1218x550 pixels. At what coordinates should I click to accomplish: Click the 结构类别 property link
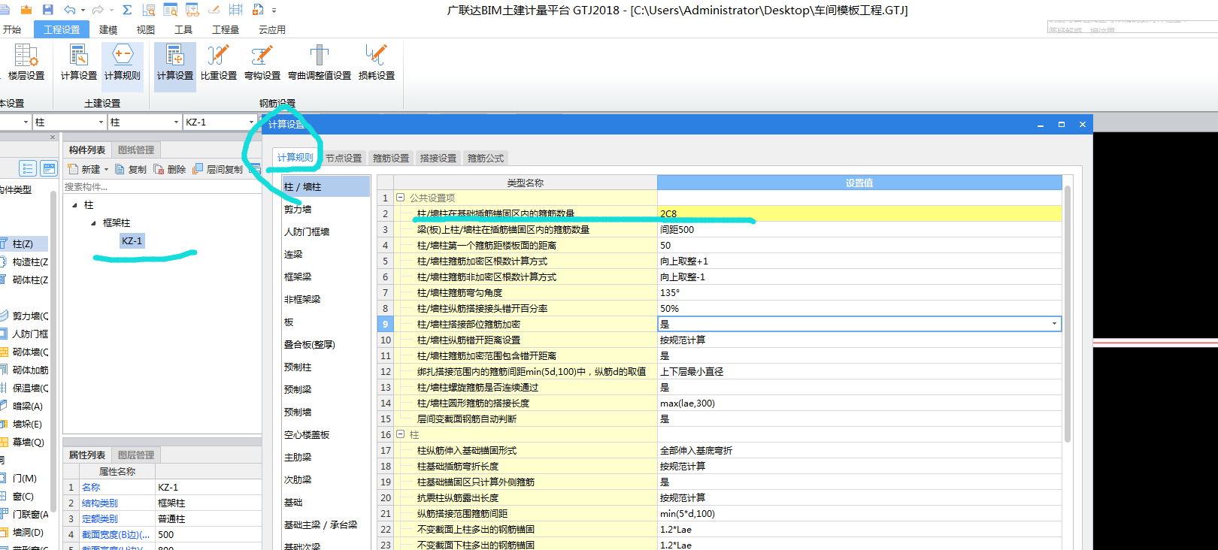100,503
